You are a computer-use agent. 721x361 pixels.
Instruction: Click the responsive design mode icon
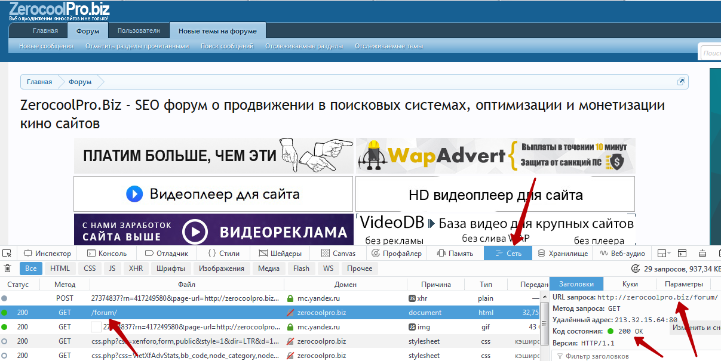pos(702,254)
